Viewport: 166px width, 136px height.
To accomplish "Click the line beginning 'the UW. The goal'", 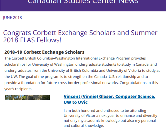I will pyautogui.click(x=76, y=77).
